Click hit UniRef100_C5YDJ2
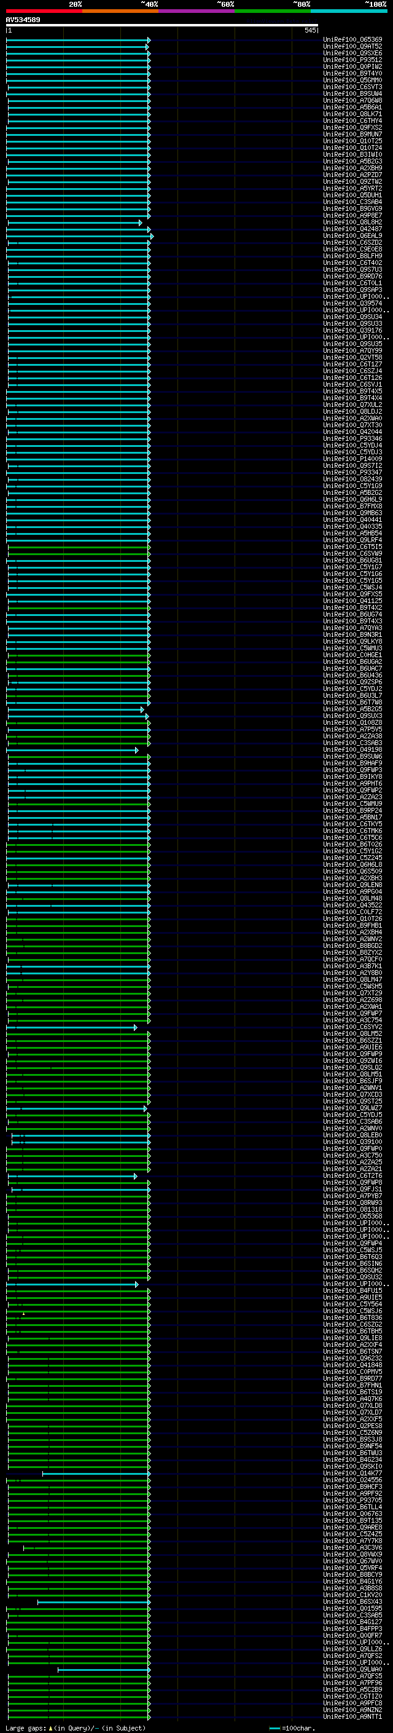This screenshot has width=393, height=1733. click(x=352, y=689)
